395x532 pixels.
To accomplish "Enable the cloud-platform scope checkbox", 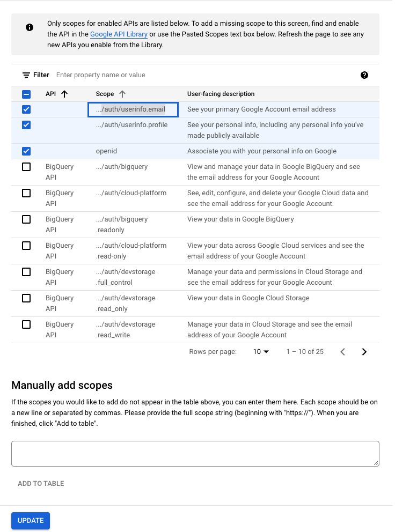I will click(26, 193).
